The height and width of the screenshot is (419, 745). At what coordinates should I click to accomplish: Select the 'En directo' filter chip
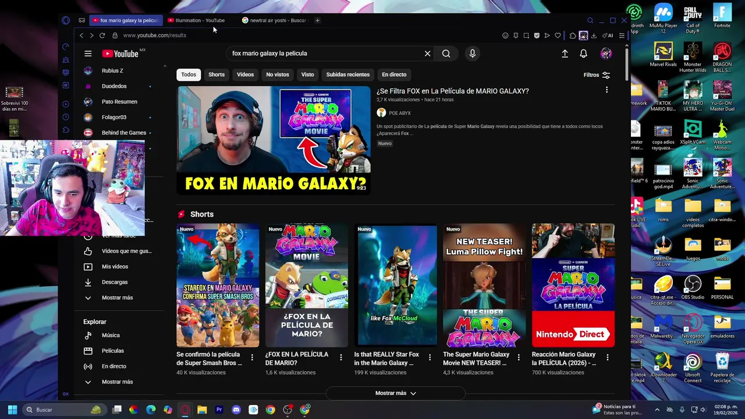(x=394, y=74)
